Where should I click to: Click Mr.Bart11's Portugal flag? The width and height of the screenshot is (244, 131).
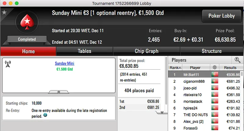click(215, 75)
